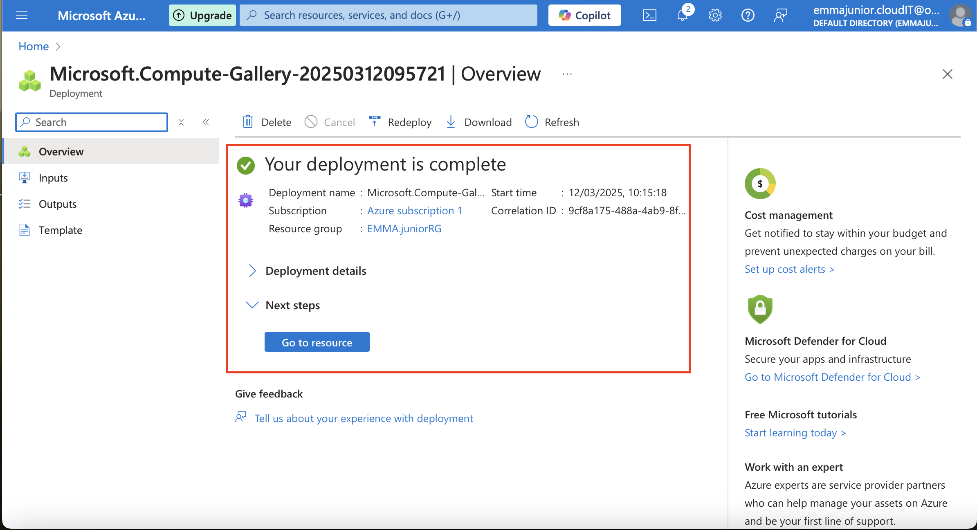This screenshot has width=977, height=530.
Task: Click Set up cost alerts link
Action: [789, 269]
